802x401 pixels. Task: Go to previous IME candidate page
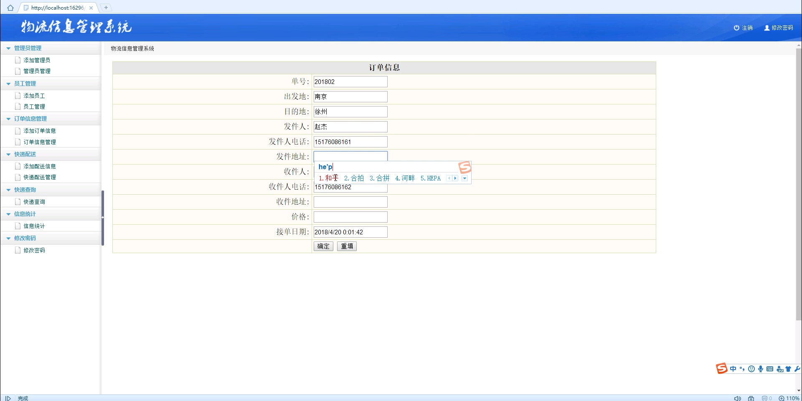click(449, 178)
